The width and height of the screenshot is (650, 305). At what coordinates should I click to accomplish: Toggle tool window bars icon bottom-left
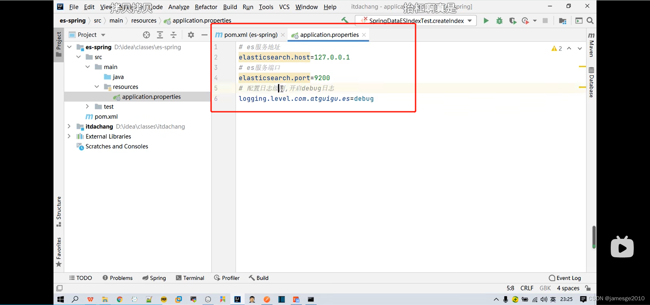click(x=60, y=288)
